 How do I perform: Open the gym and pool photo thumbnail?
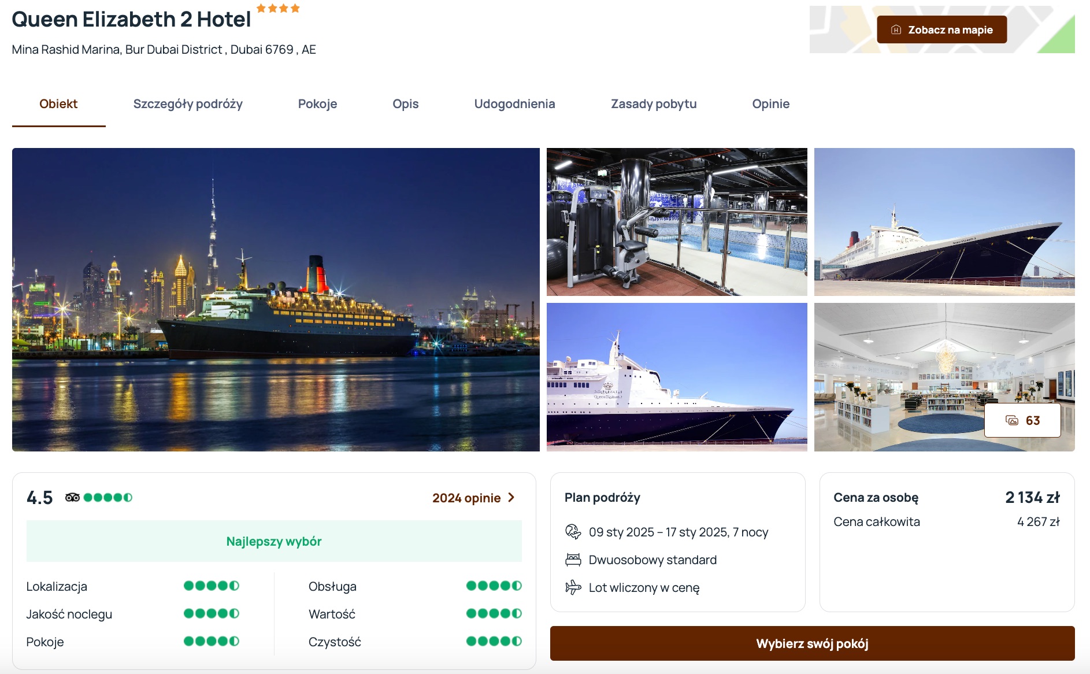click(x=677, y=222)
